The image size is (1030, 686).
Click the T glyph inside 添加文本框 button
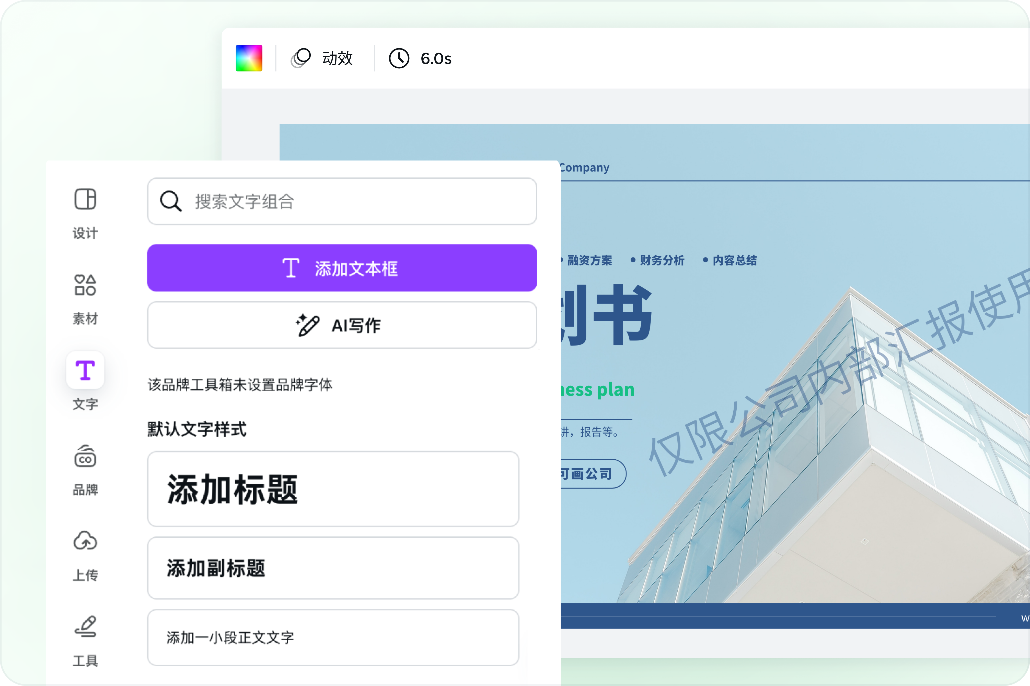(291, 268)
